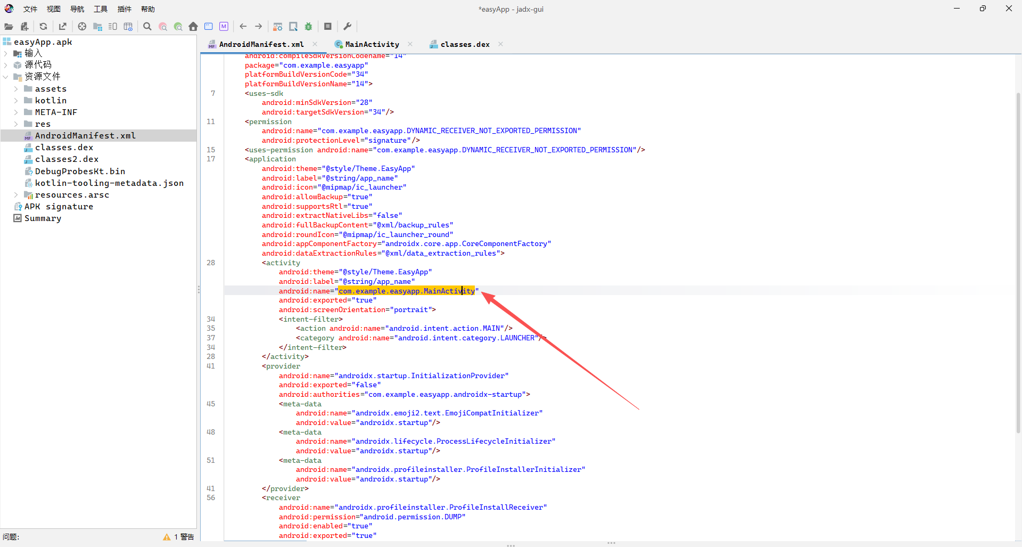Toggle the flatten packages icon
Viewport: 1022px width, 547px height.
[x=97, y=27]
